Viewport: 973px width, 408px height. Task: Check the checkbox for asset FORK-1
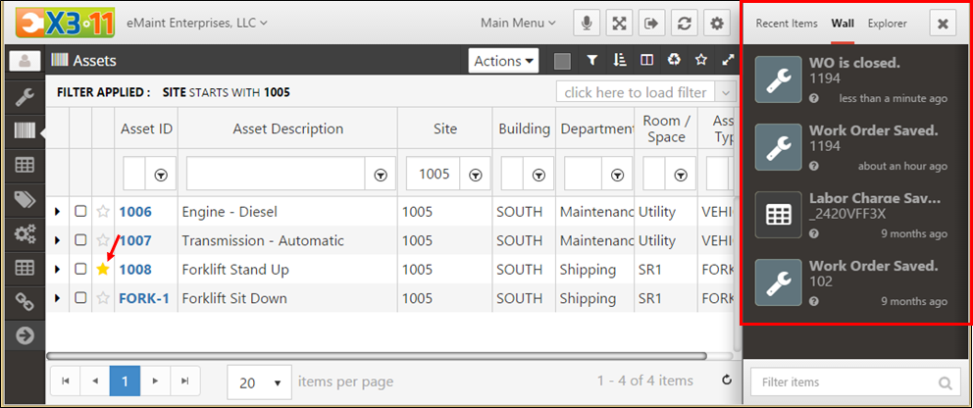80,298
